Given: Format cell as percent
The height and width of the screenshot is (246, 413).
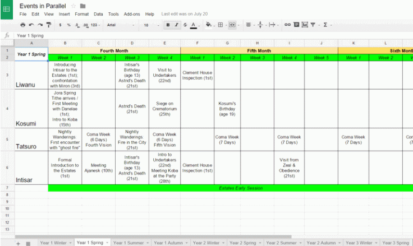Looking at the screenshot, I should 68,25.
